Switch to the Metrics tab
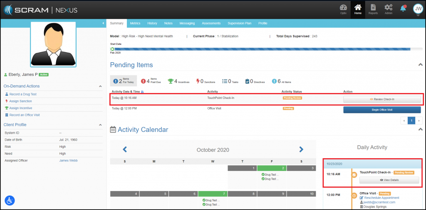 click(x=135, y=23)
